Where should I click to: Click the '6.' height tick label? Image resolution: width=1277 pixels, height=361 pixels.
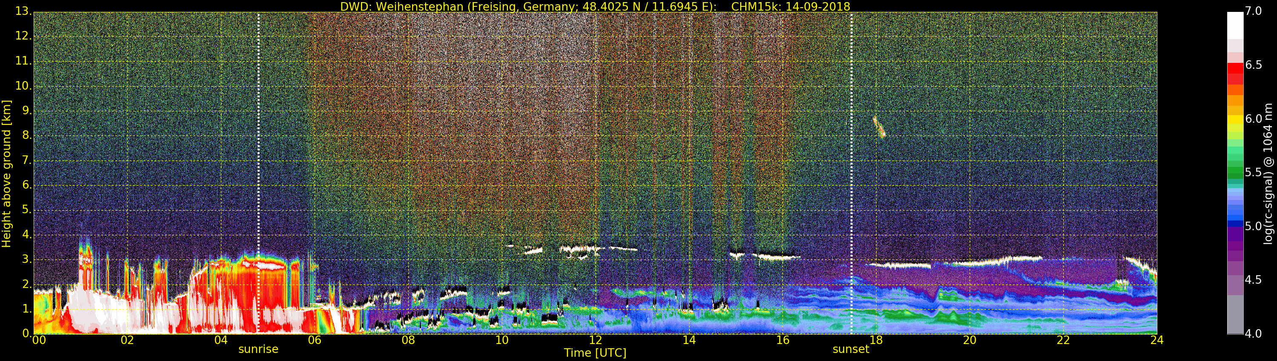click(26, 185)
